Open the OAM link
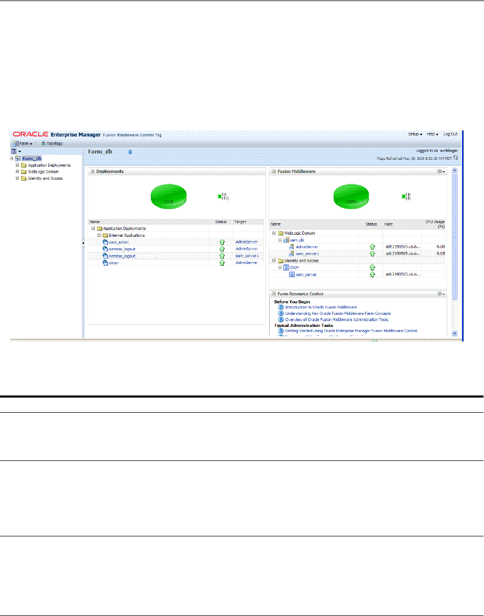Screen dimensions: 484x616 294,268
